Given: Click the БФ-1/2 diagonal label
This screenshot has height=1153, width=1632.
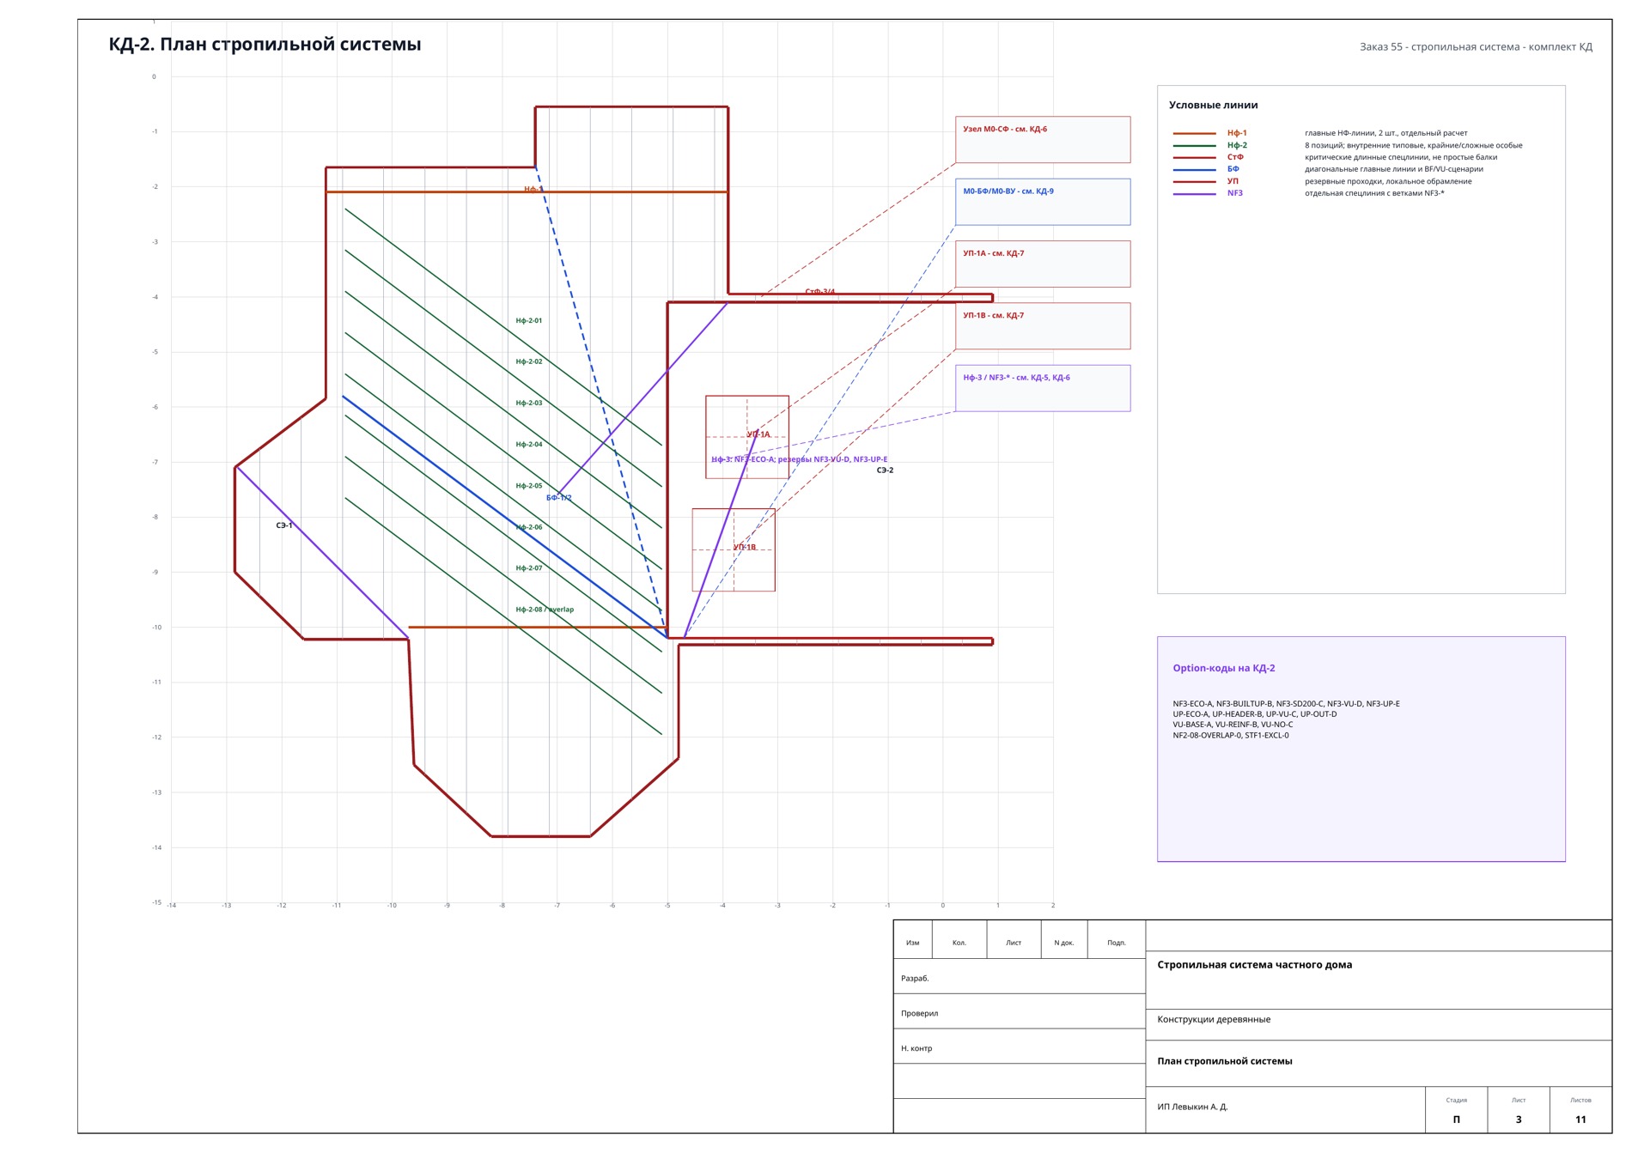Looking at the screenshot, I should pos(559,498).
